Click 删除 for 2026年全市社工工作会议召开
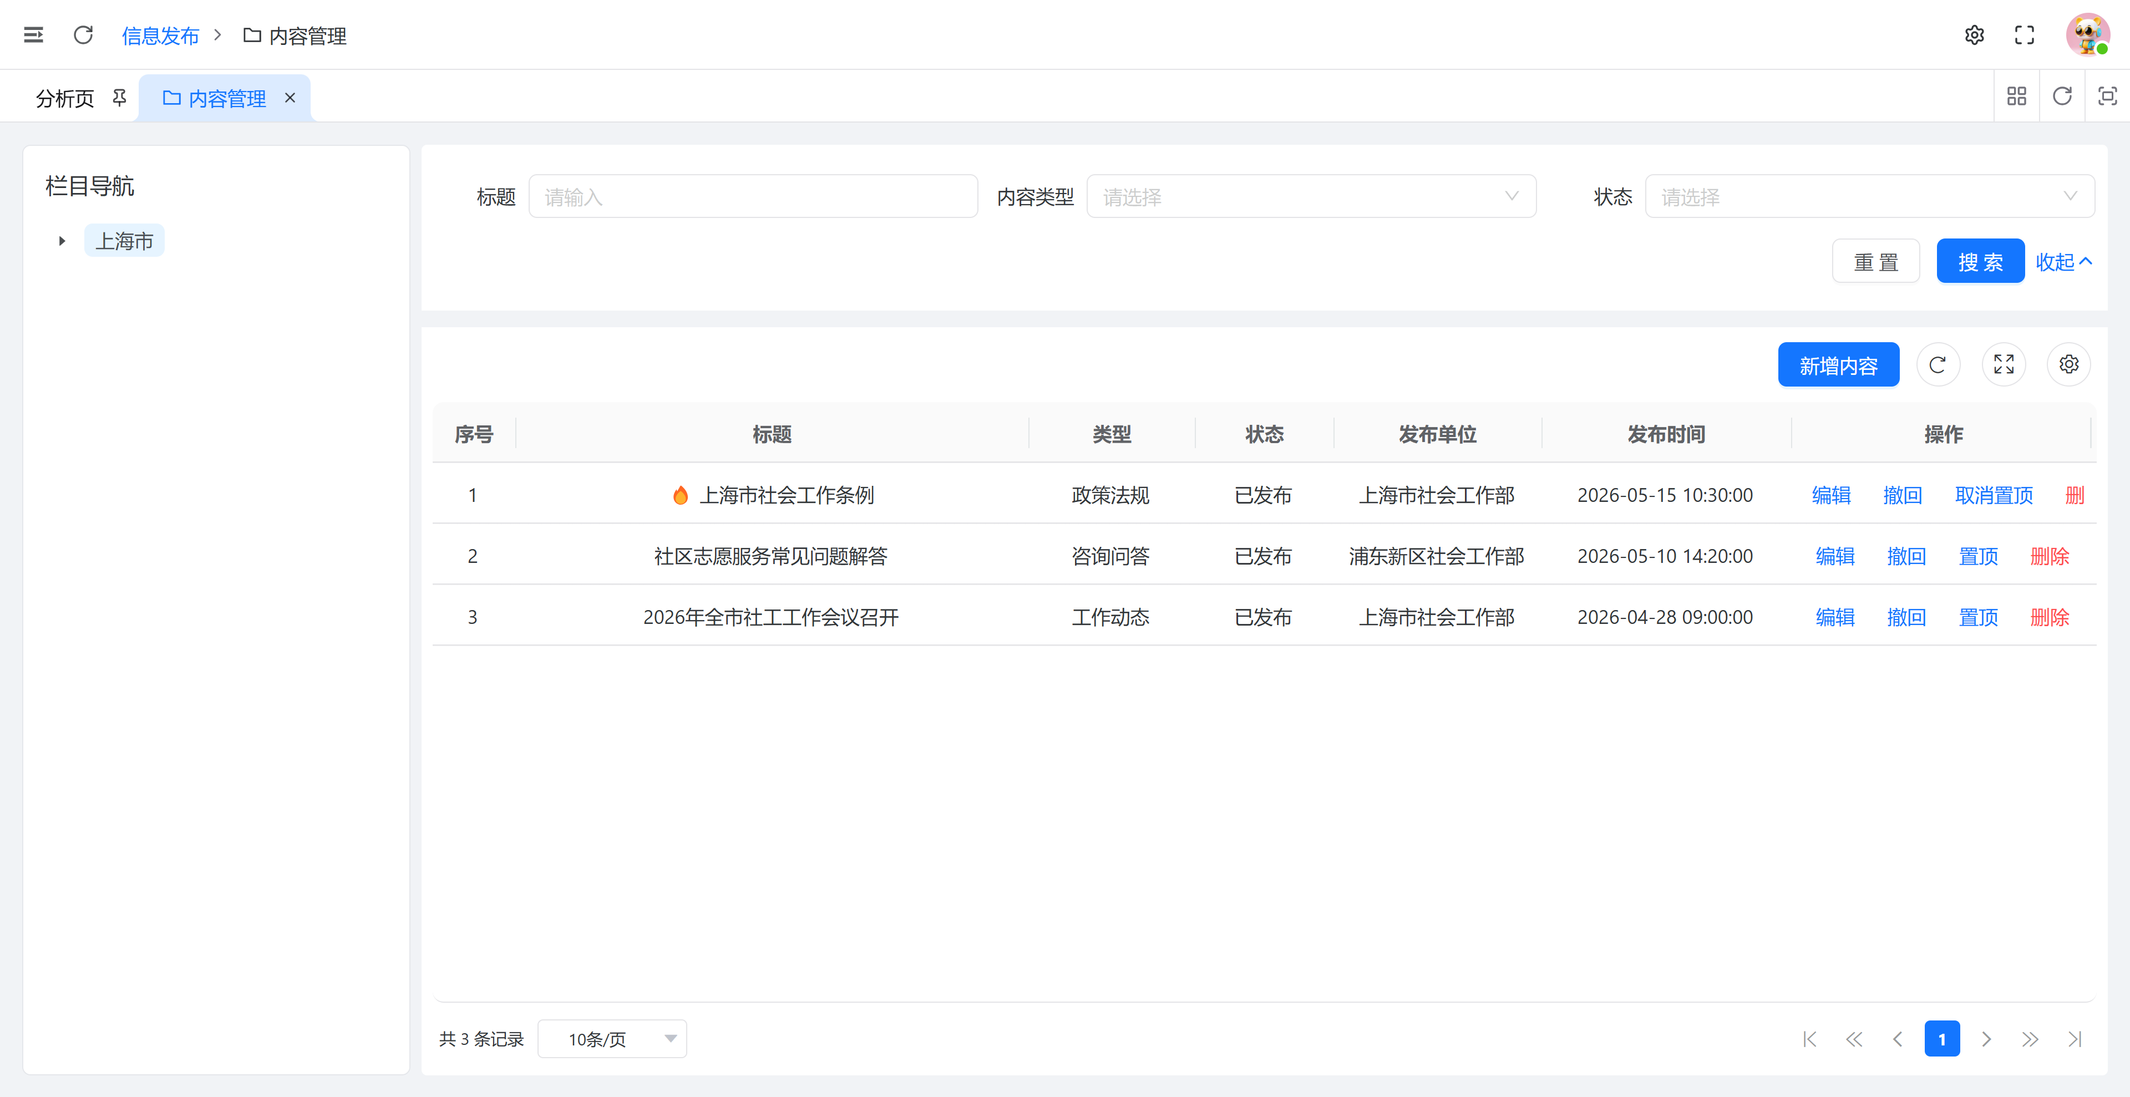Viewport: 2130px width, 1097px height. pos(2050,617)
